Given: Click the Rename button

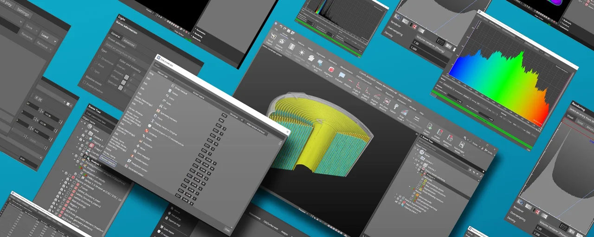Looking at the screenshot, I should pos(27,36).
